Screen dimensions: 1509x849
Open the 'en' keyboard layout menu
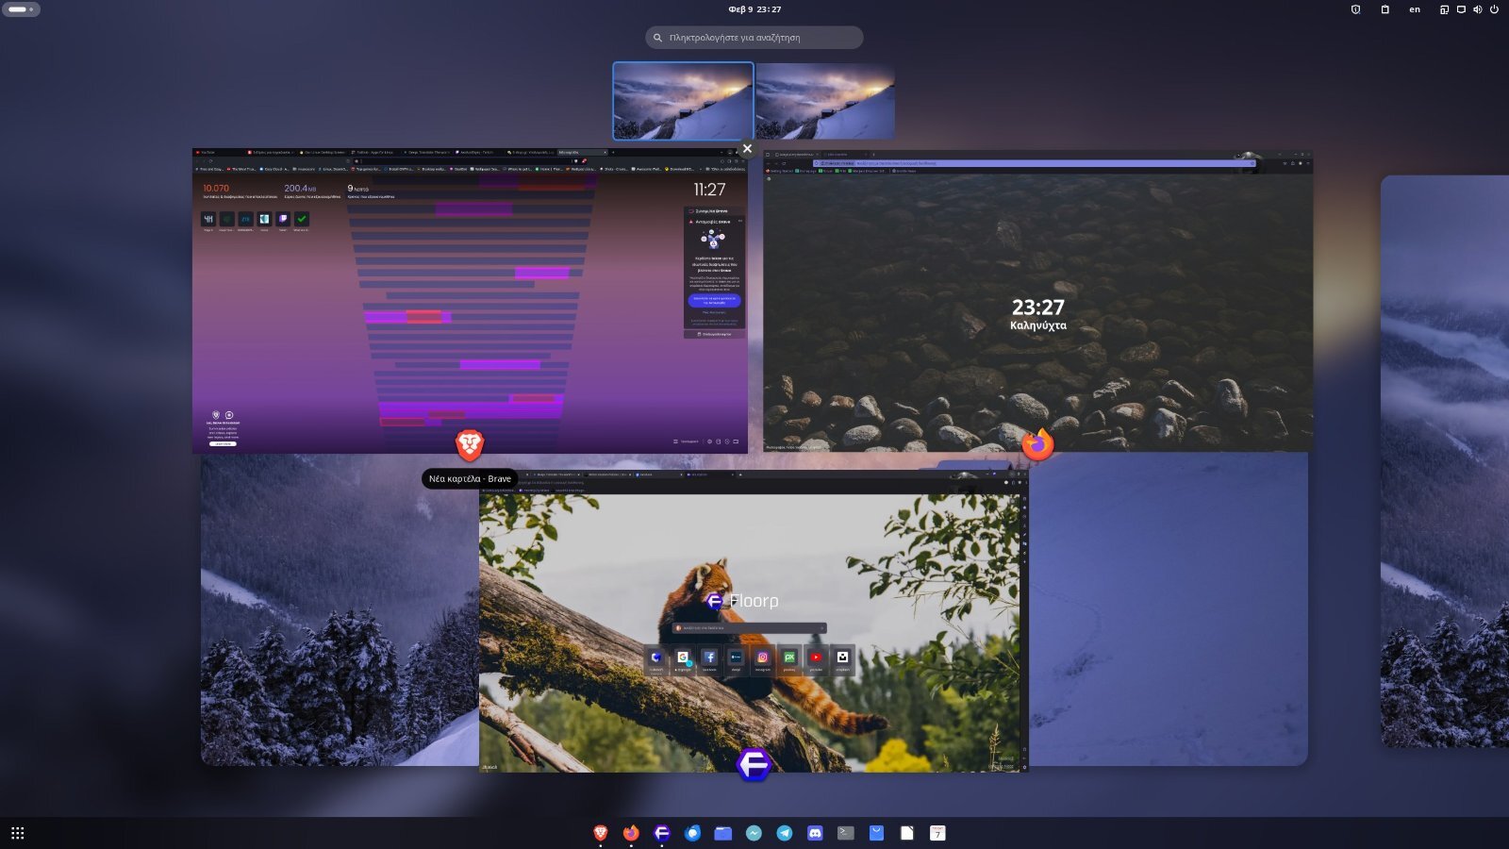click(1415, 9)
